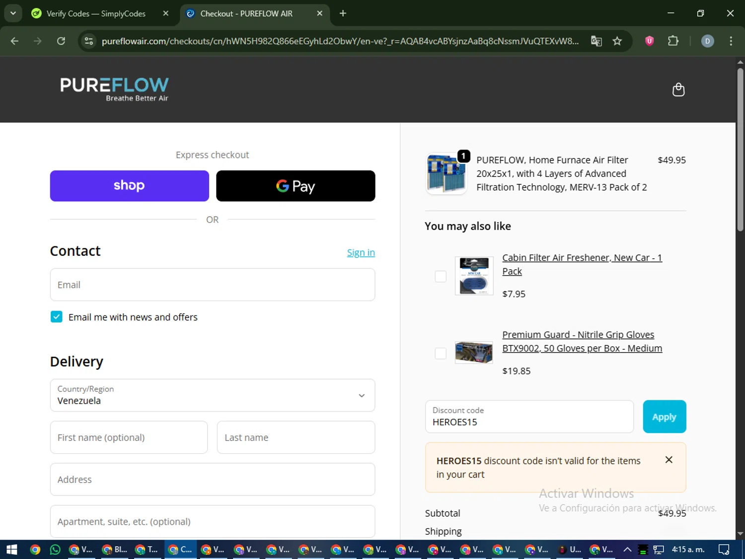The image size is (745, 559).
Task: Open the Chrome profile avatar D
Action: (x=707, y=41)
